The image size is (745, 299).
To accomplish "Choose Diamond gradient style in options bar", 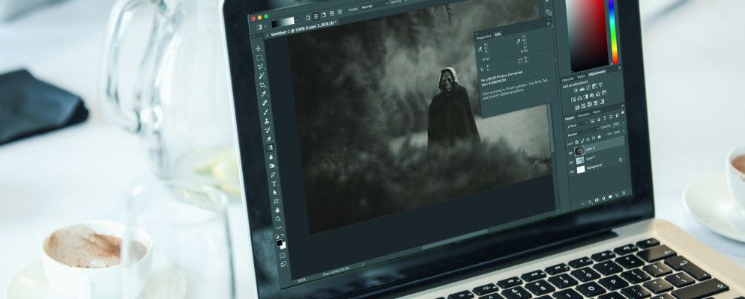I will (x=340, y=12).
